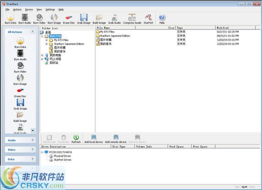This screenshot has height=190, width=262.
Task: Click Burn Image in the top toolbar
Action: (54, 19)
